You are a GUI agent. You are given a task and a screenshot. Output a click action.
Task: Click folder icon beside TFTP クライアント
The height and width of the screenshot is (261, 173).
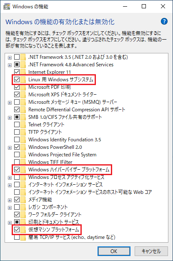[23, 132]
